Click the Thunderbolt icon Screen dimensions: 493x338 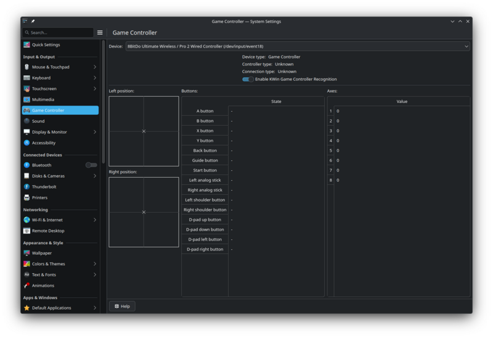[26, 187]
